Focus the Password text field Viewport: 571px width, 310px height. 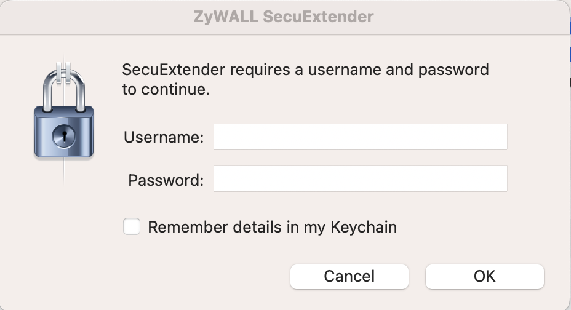coord(360,179)
